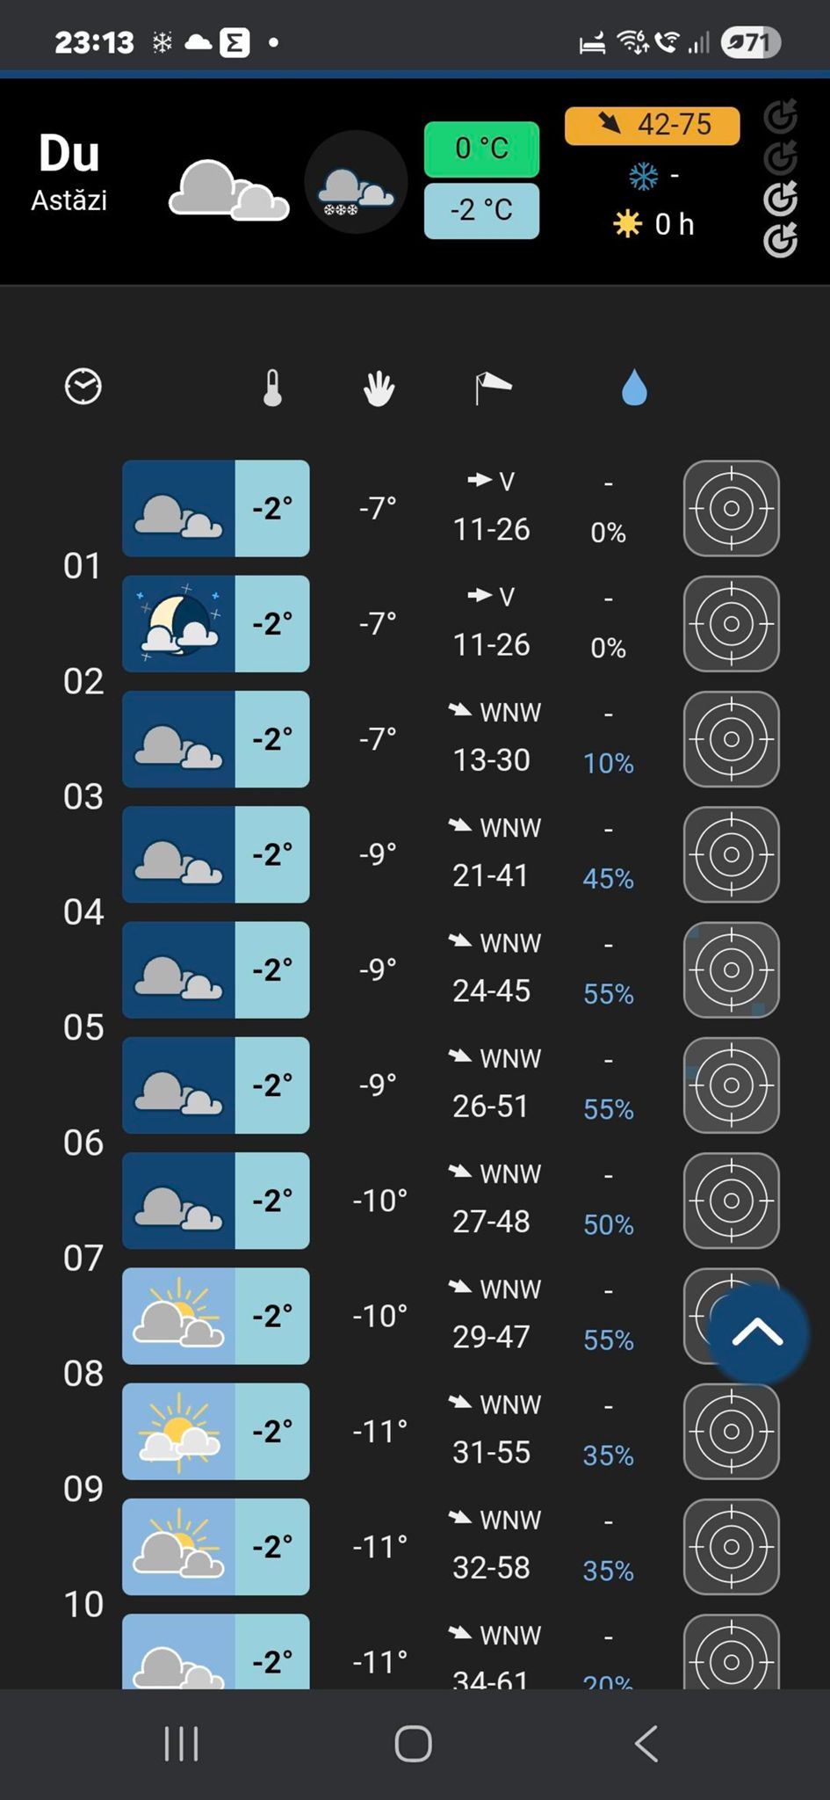Tap the crosshair icon in the 06 row
The width and height of the screenshot is (830, 1800).
coord(731,1085)
